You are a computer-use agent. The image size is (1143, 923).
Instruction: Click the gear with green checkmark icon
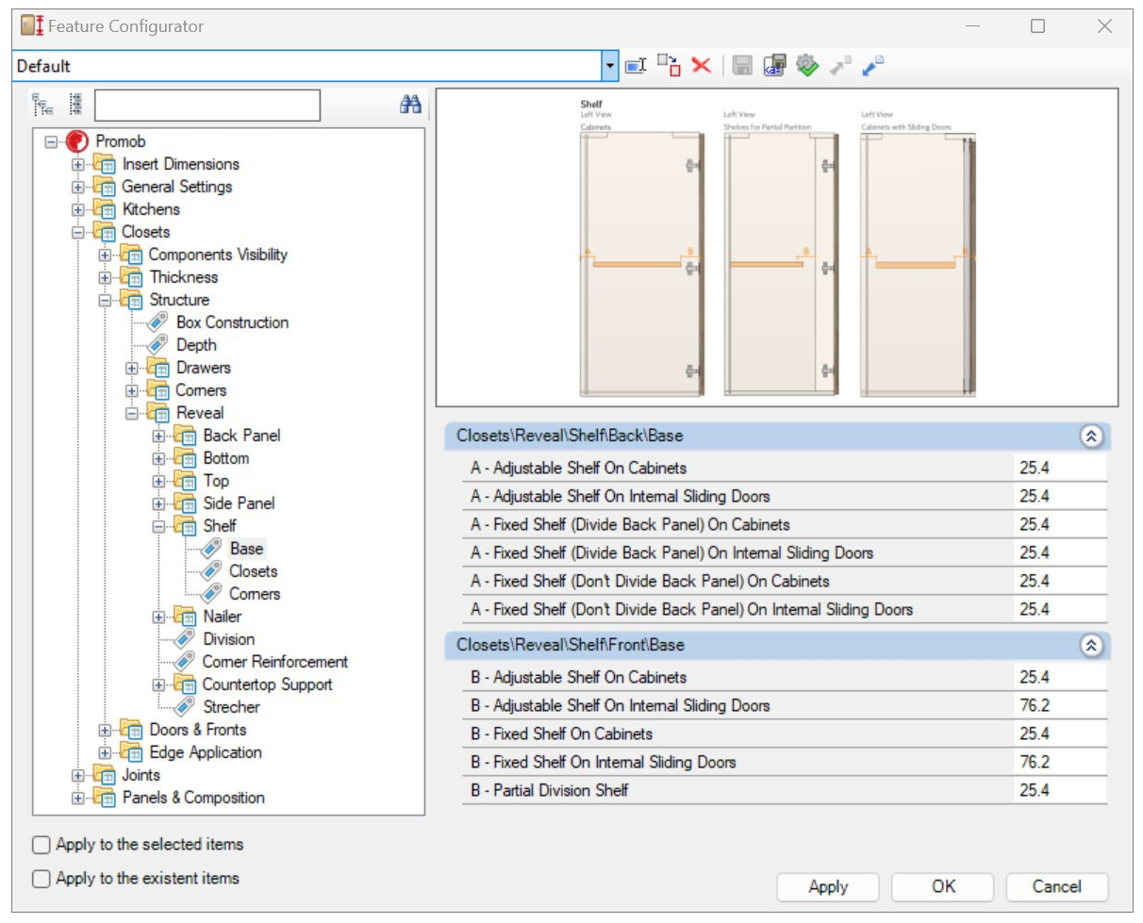click(x=807, y=66)
